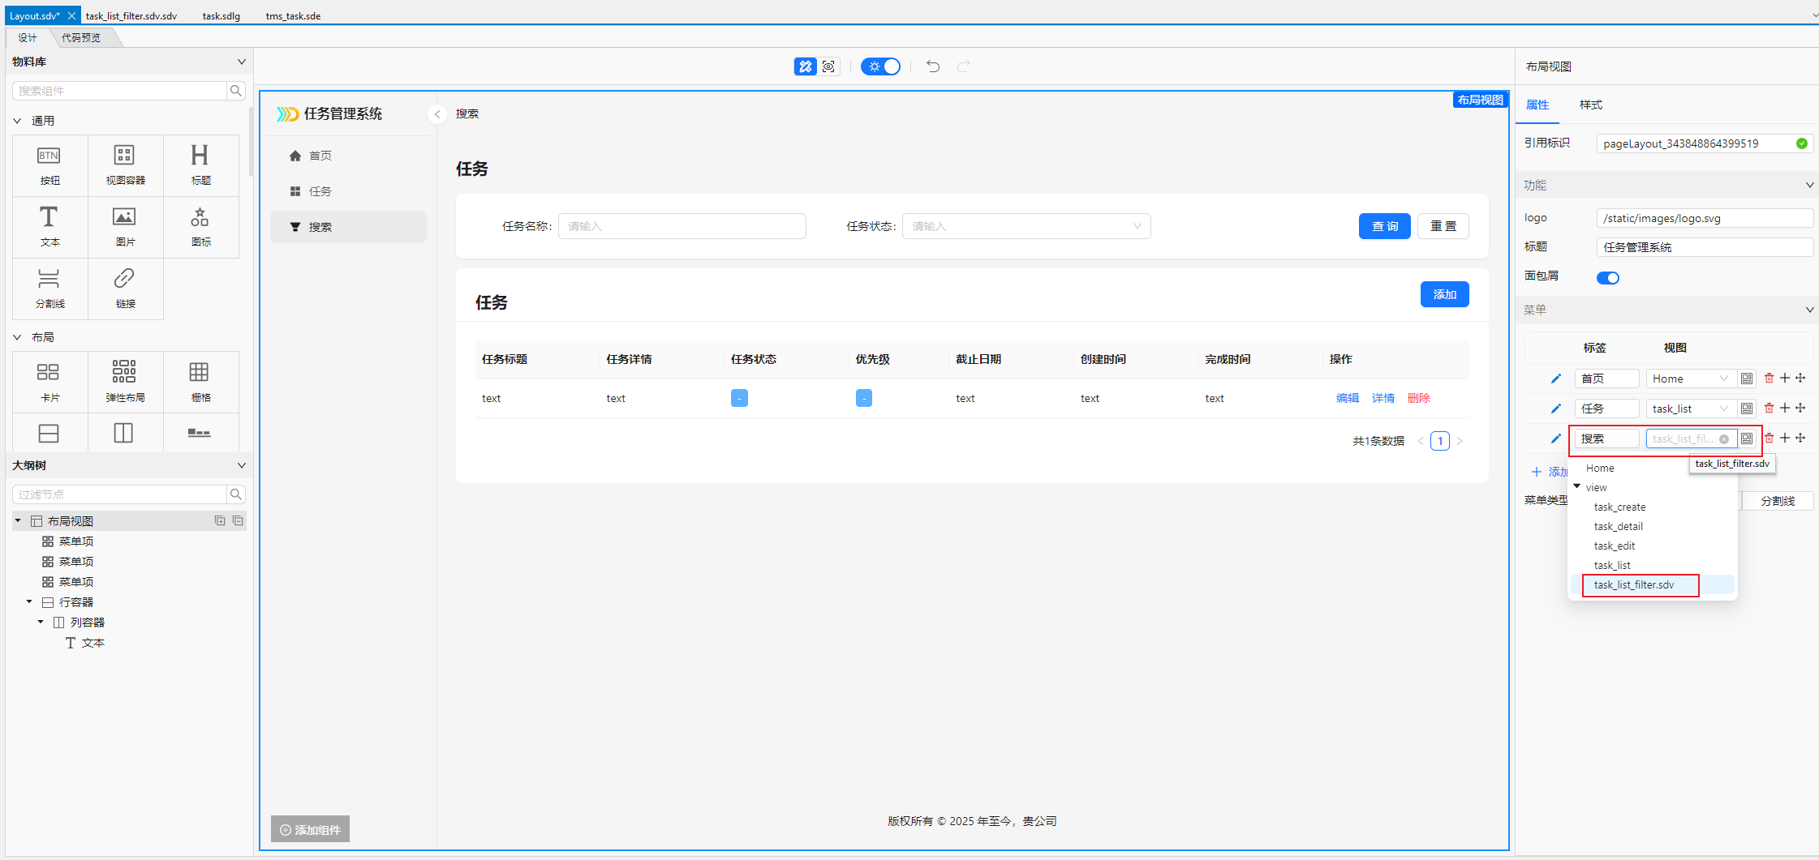The height and width of the screenshot is (860, 1819).
Task: Choose the 图标 icon component
Action: [200, 227]
